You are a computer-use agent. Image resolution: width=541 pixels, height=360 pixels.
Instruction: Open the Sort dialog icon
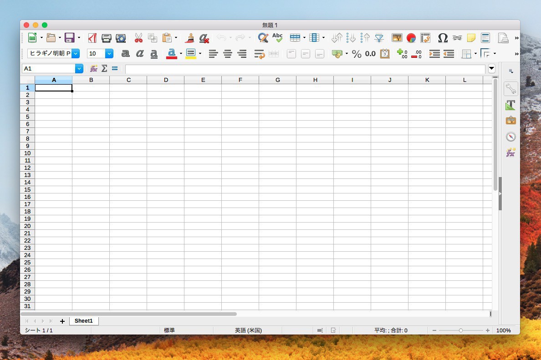pos(337,38)
